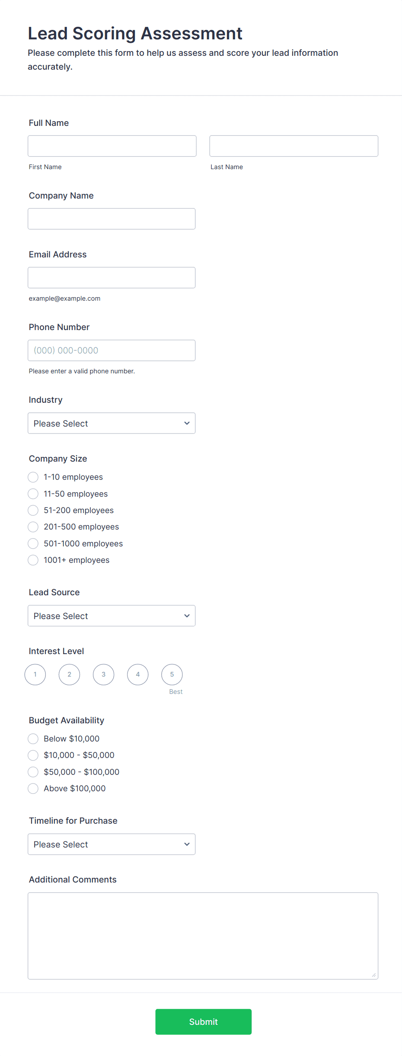This screenshot has height=1056, width=402.
Task: Click the First Name input field
Action: tap(112, 146)
